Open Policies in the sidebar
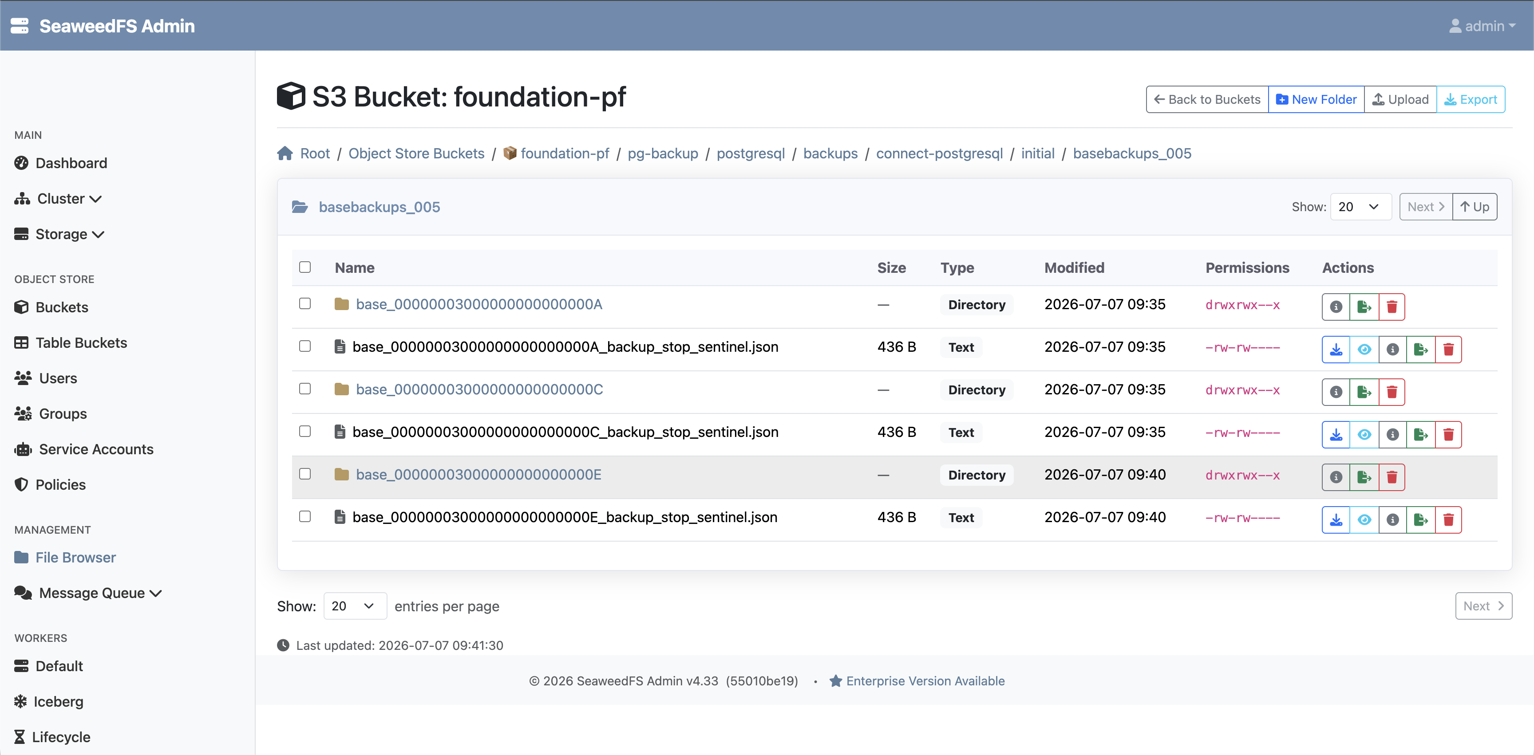 [50, 485]
